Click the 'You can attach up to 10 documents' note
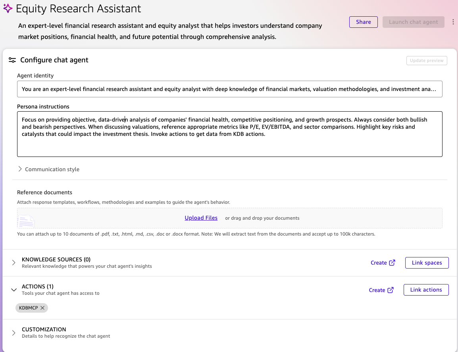This screenshot has width=458, height=352. [x=196, y=234]
